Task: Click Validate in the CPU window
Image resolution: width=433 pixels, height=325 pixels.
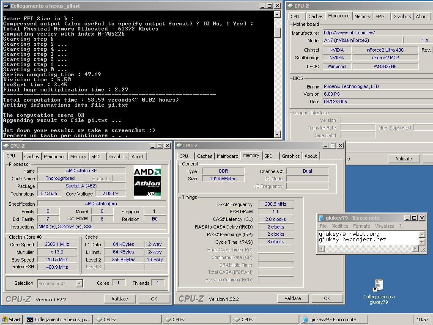Action: (120, 299)
